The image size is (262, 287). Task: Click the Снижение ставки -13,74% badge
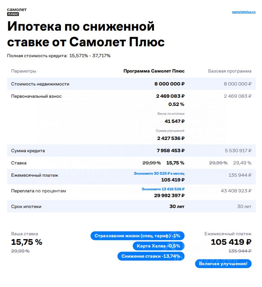151,256
